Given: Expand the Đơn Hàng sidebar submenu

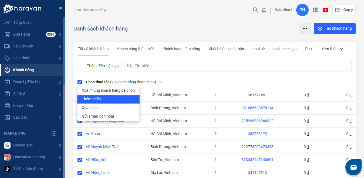Looking at the screenshot, I should tap(60, 35).
